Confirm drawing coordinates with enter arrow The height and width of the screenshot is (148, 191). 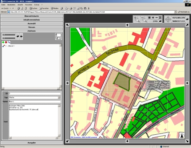(18, 37)
